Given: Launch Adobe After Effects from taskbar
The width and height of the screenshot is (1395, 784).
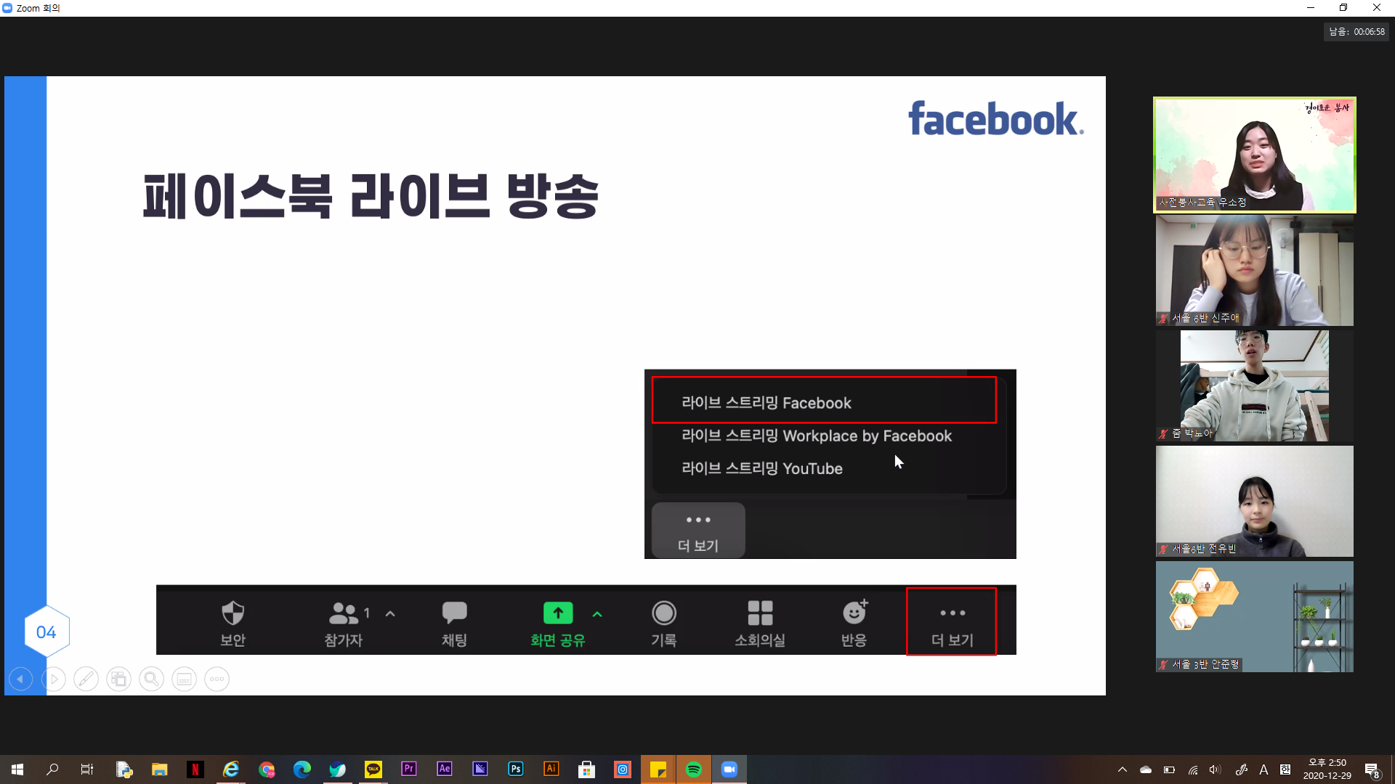Looking at the screenshot, I should click(445, 769).
